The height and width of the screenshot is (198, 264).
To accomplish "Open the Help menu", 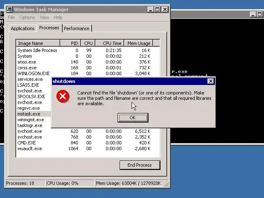I will tap(58, 17).
